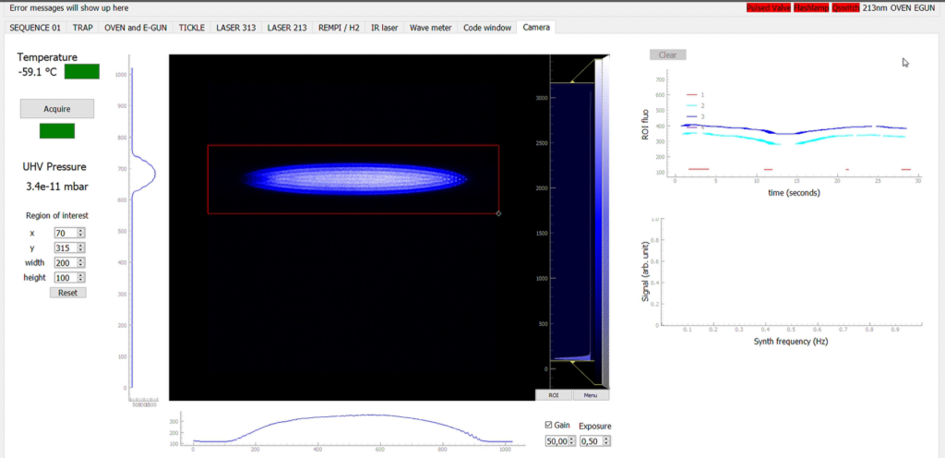
Task: Click the red Flashlamp status indicator
Action: [x=811, y=7]
